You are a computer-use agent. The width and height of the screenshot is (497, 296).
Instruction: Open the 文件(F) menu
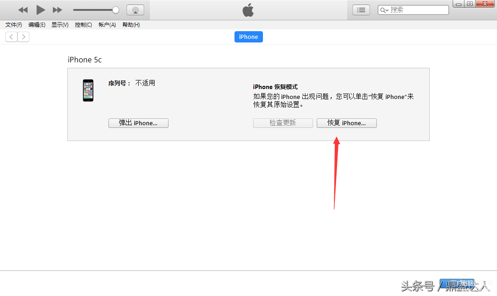tap(14, 25)
